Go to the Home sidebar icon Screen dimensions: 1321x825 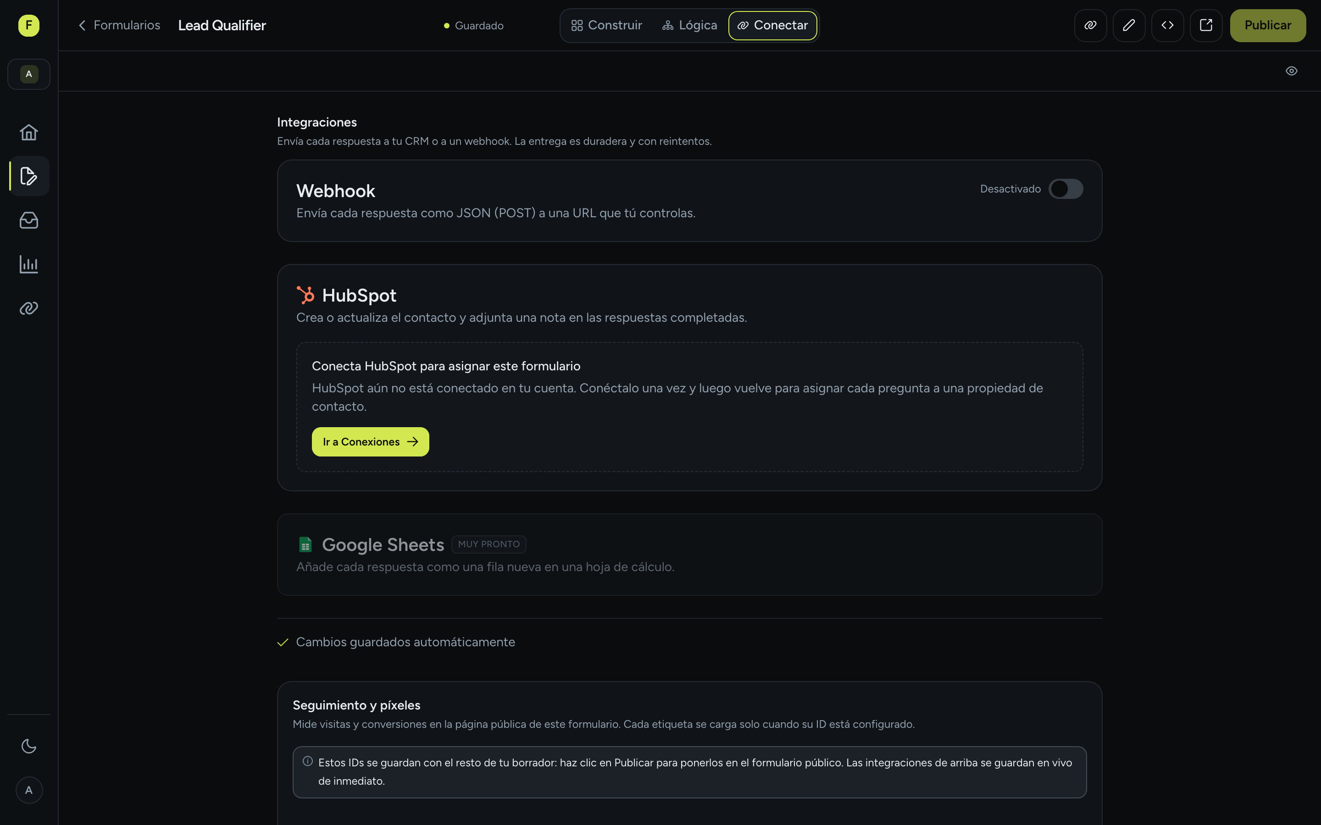[29, 132]
